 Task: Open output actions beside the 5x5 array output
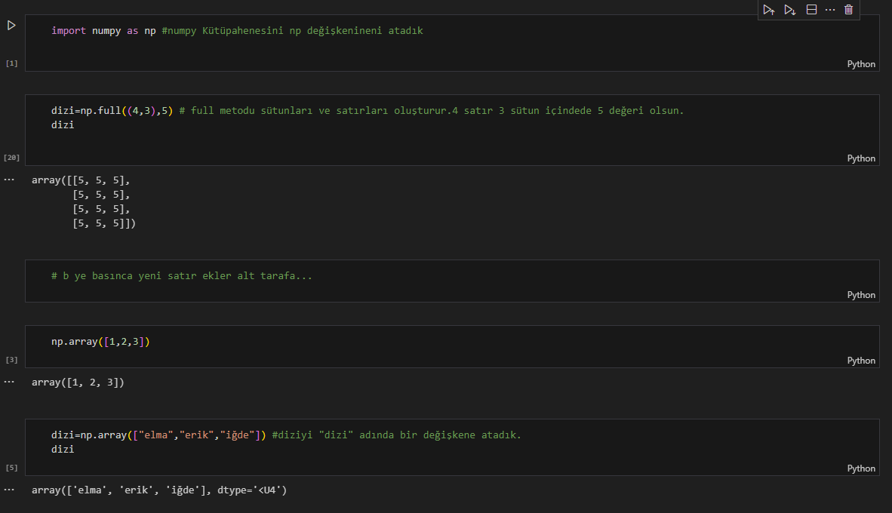tap(9, 180)
